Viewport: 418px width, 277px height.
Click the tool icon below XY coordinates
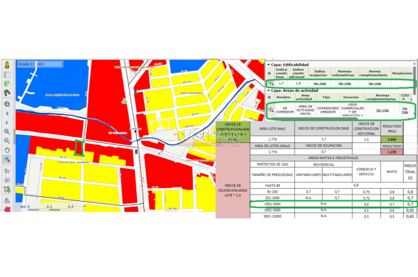[7, 180]
